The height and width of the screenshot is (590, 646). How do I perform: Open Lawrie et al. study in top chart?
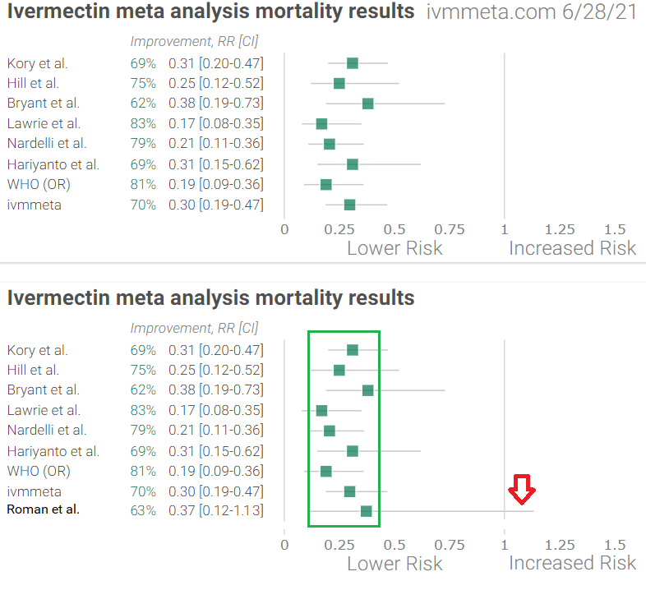(44, 123)
